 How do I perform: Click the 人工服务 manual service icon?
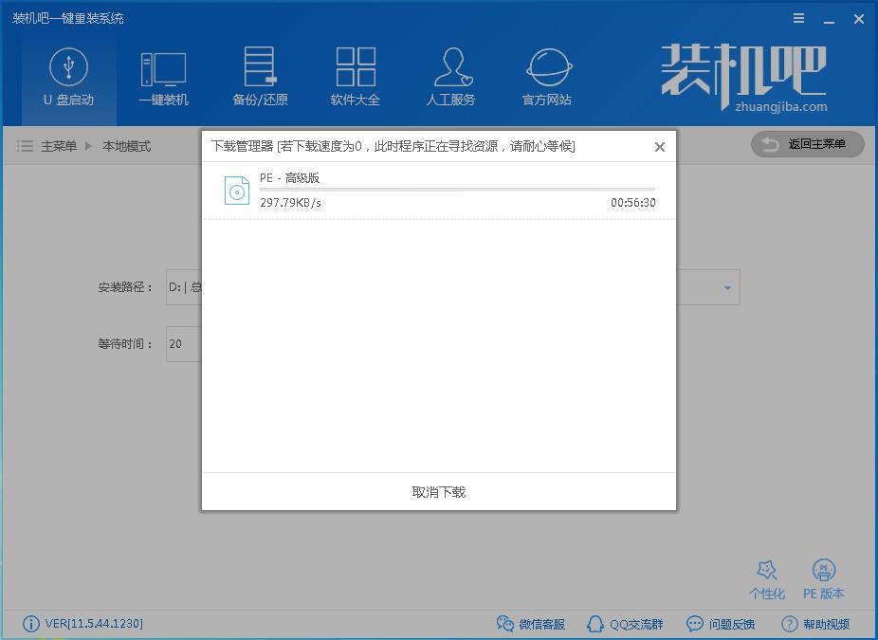coord(451,78)
